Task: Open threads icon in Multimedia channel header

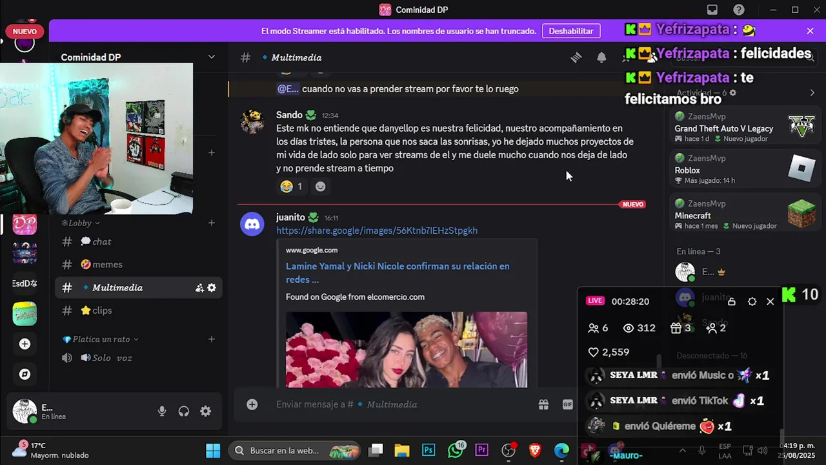Action: click(x=576, y=57)
